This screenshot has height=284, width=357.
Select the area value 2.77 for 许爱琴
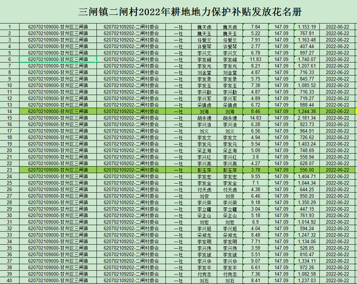[x=255, y=47]
